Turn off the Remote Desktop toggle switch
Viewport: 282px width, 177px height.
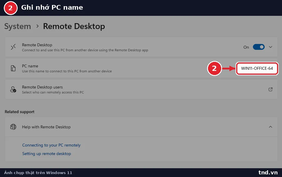[x=258, y=47]
